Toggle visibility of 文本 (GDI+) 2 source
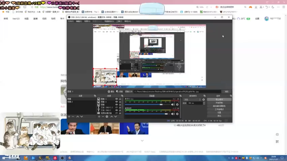Screen dimensions: 287x161 pos(116,107)
